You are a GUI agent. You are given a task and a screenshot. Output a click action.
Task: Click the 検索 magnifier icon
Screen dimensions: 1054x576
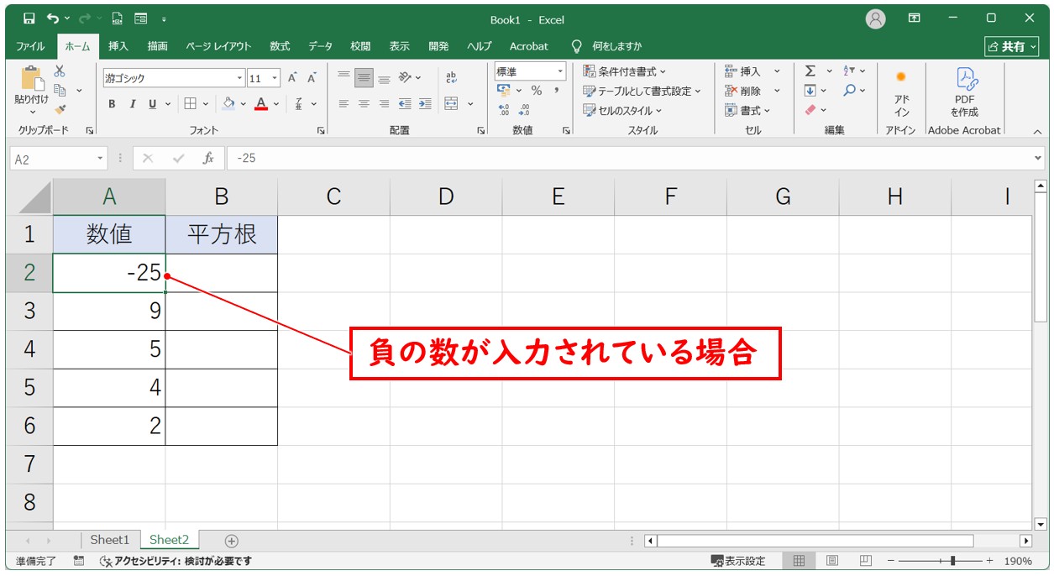(850, 90)
